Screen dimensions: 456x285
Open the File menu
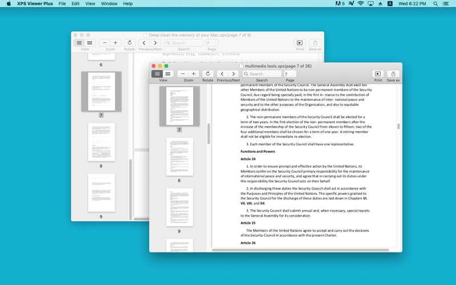62,3
